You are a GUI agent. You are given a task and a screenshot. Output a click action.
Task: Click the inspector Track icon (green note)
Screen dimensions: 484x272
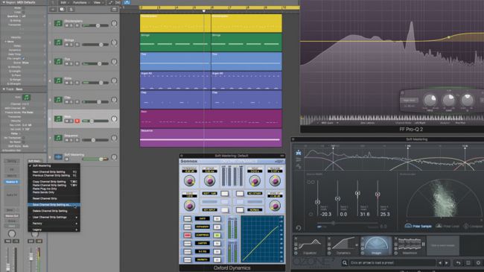[26, 98]
